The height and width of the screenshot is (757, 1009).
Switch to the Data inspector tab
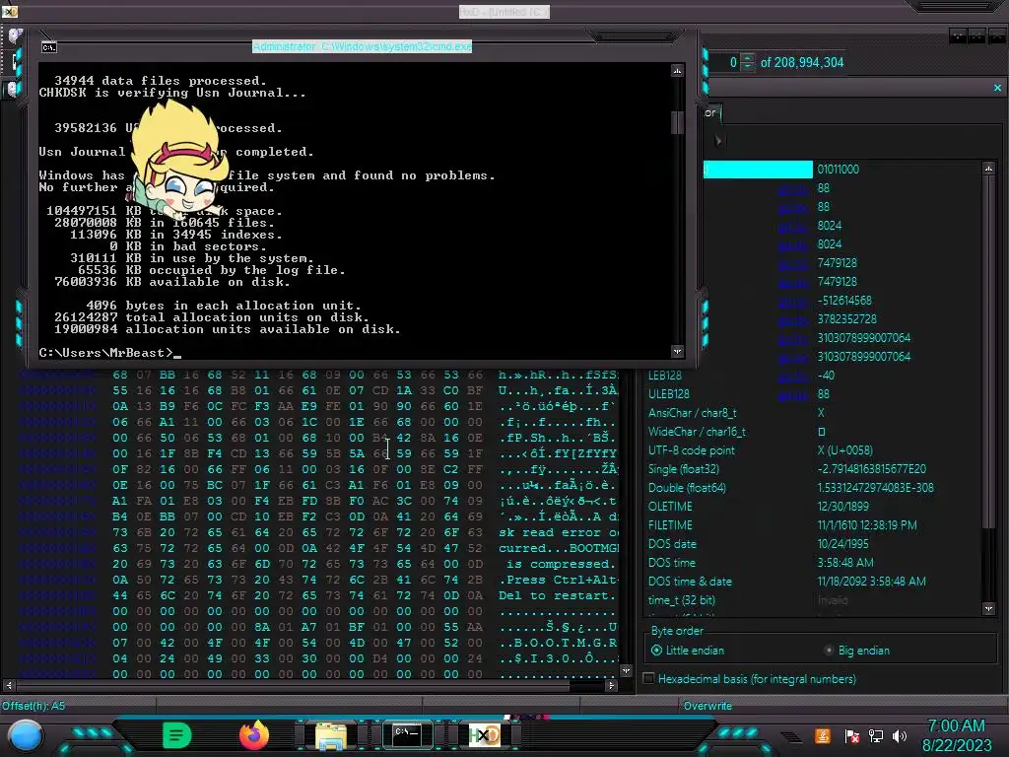pos(711,113)
